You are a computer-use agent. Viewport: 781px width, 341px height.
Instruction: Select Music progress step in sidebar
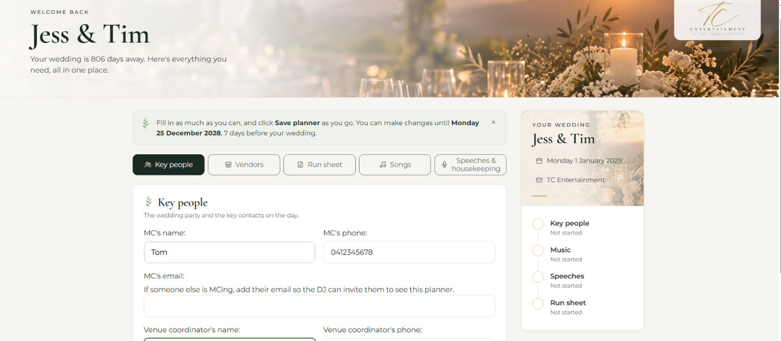(x=582, y=254)
